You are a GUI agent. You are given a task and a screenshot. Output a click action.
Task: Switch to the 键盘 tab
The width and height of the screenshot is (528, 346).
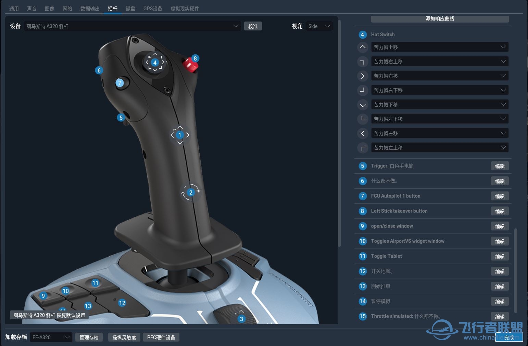[130, 9]
